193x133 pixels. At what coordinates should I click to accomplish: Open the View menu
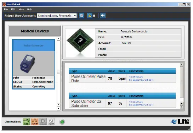[21, 9]
